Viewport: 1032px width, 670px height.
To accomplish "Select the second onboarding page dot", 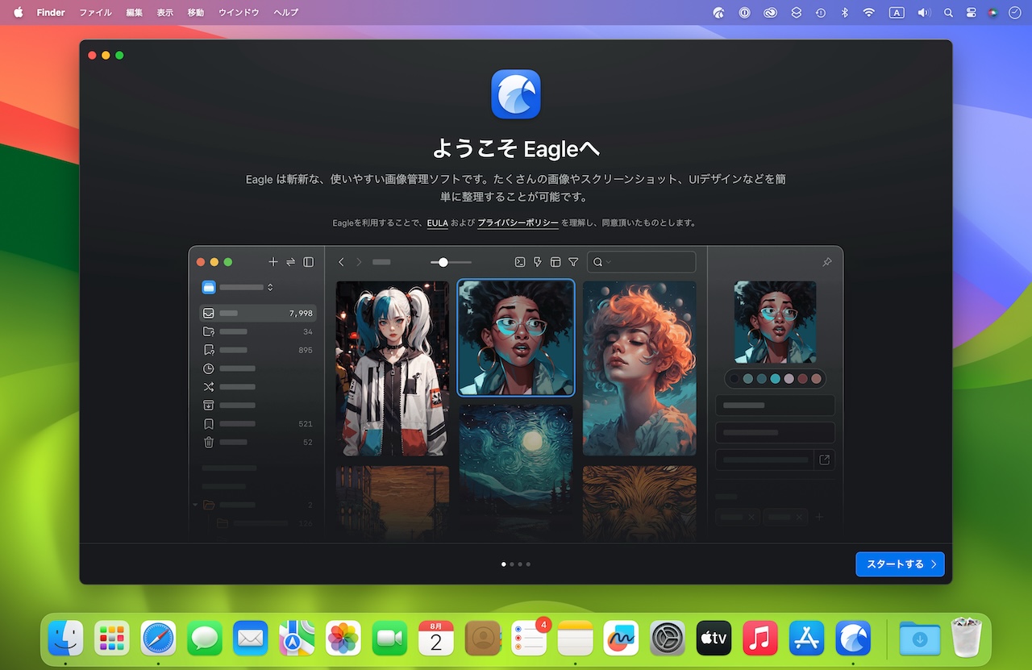I will [512, 564].
